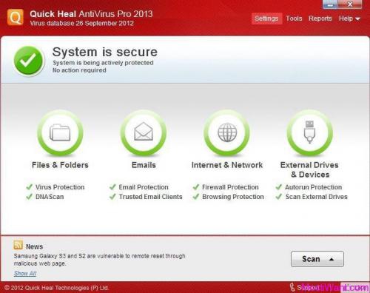Click the DNAScan green checkmark
Screen dimensions: 370x293
[30, 197]
